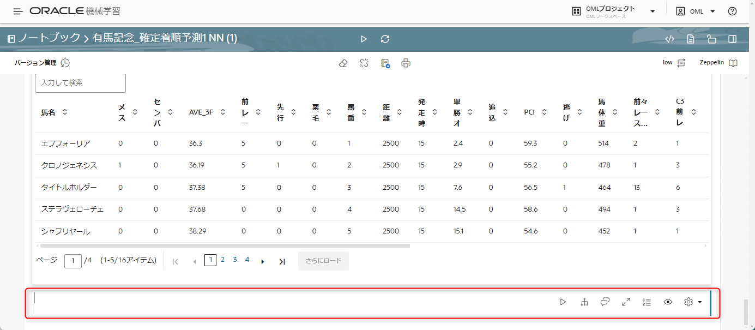Open the OML user dropdown

[x=712, y=11]
